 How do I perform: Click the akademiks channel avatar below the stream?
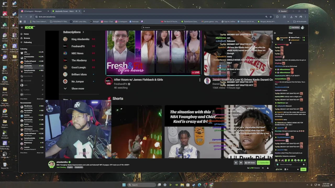[x=52, y=164]
